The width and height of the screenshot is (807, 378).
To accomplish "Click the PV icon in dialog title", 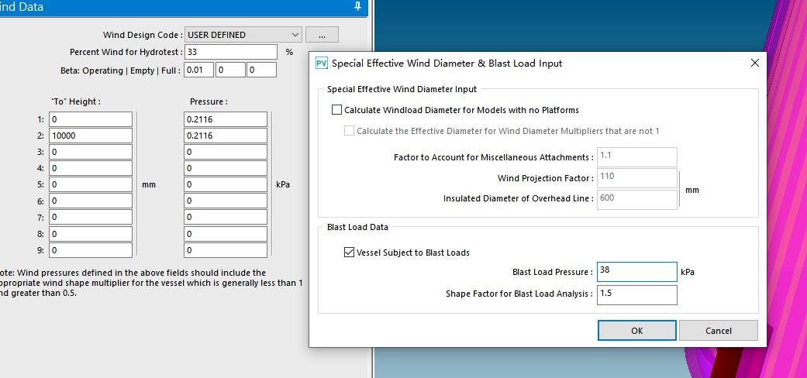I will click(x=321, y=64).
